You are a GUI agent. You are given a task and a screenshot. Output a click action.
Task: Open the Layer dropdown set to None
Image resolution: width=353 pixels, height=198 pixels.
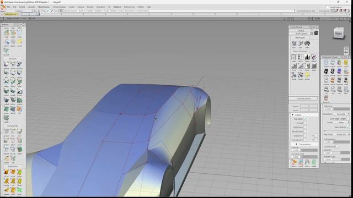pos(341,123)
